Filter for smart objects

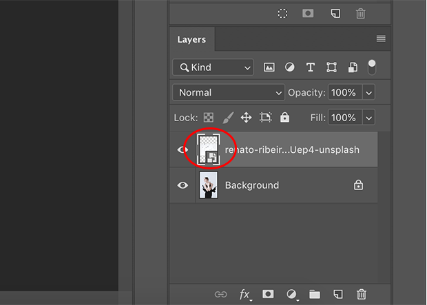353,67
